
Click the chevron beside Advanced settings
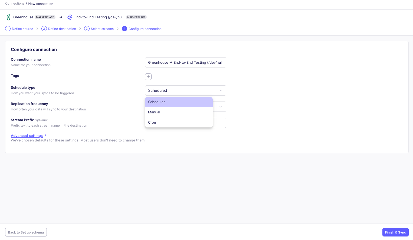(45, 135)
